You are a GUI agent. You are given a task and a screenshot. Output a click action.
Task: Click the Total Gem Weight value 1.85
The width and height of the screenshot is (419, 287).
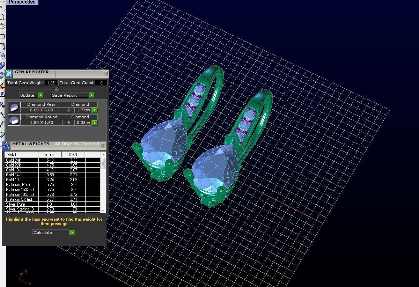(51, 83)
